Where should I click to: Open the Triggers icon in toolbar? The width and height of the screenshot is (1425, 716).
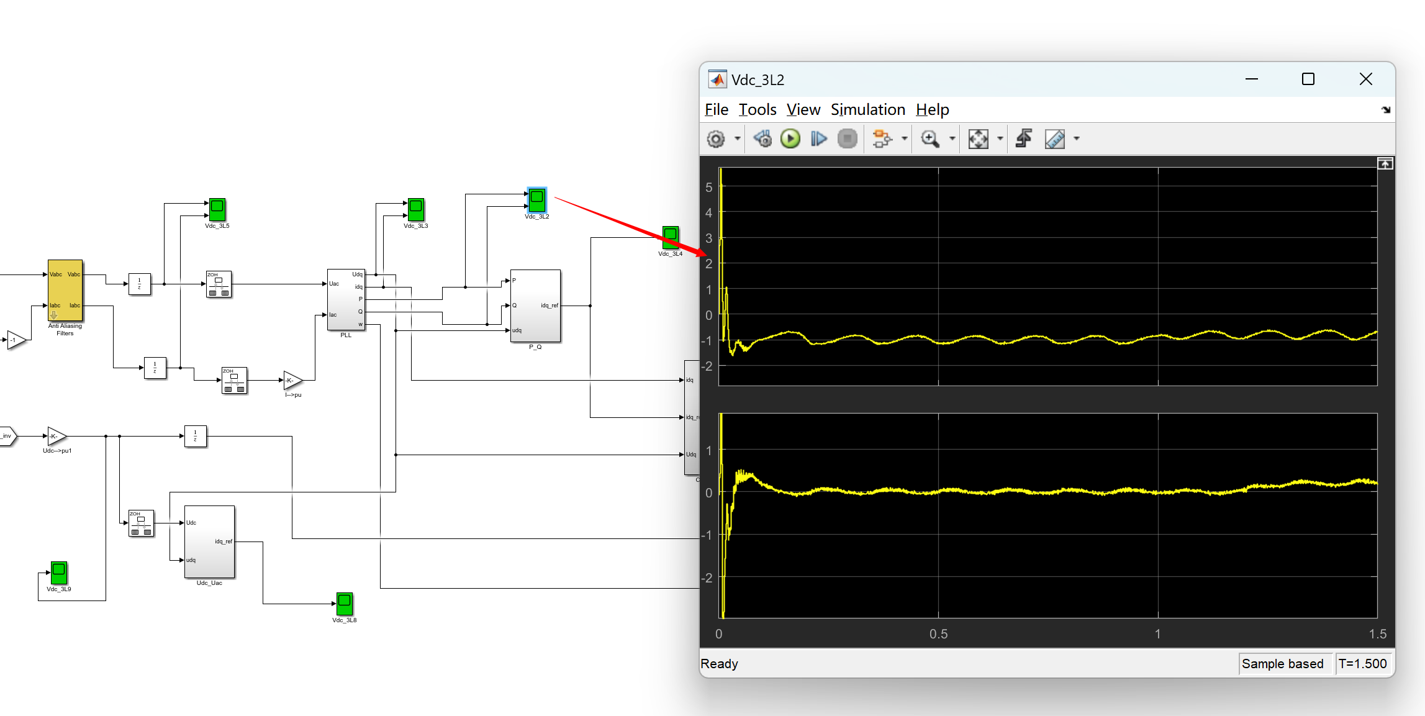[x=1024, y=139]
